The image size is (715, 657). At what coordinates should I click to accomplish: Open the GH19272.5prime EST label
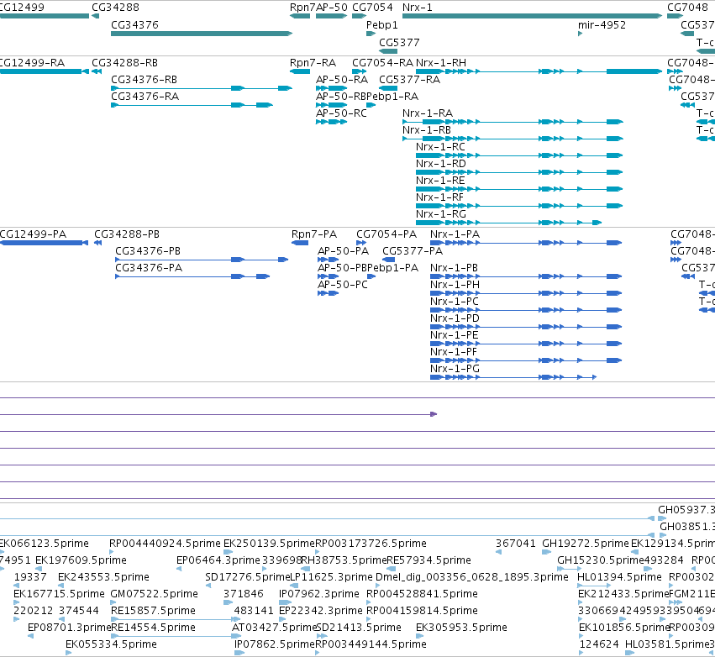585,543
